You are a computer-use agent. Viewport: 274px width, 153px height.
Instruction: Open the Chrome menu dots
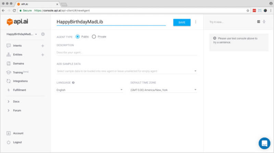(x=271, y=11)
